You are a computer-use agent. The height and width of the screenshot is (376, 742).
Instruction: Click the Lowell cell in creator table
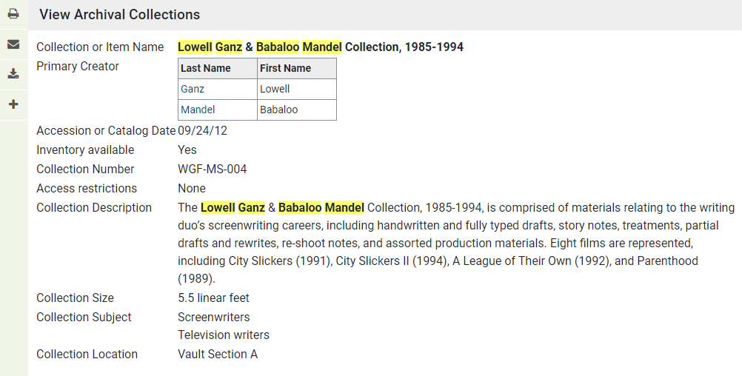[x=297, y=89]
